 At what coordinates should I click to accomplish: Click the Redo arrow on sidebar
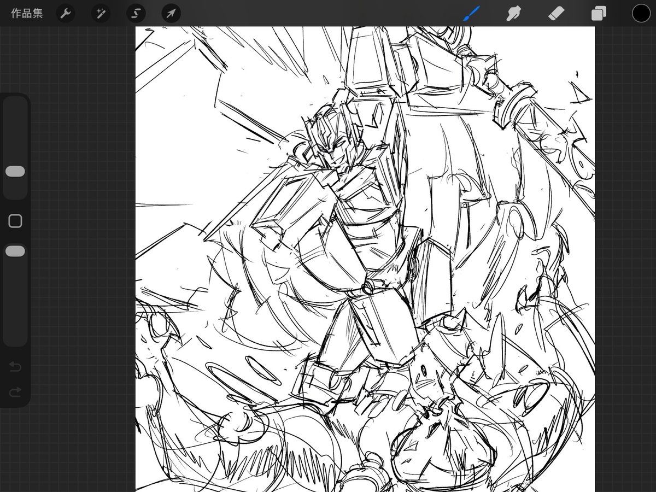coord(15,391)
